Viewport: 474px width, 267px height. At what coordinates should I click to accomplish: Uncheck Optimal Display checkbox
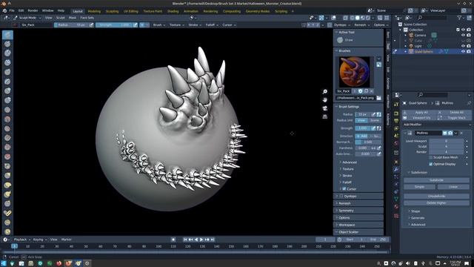coord(431,164)
